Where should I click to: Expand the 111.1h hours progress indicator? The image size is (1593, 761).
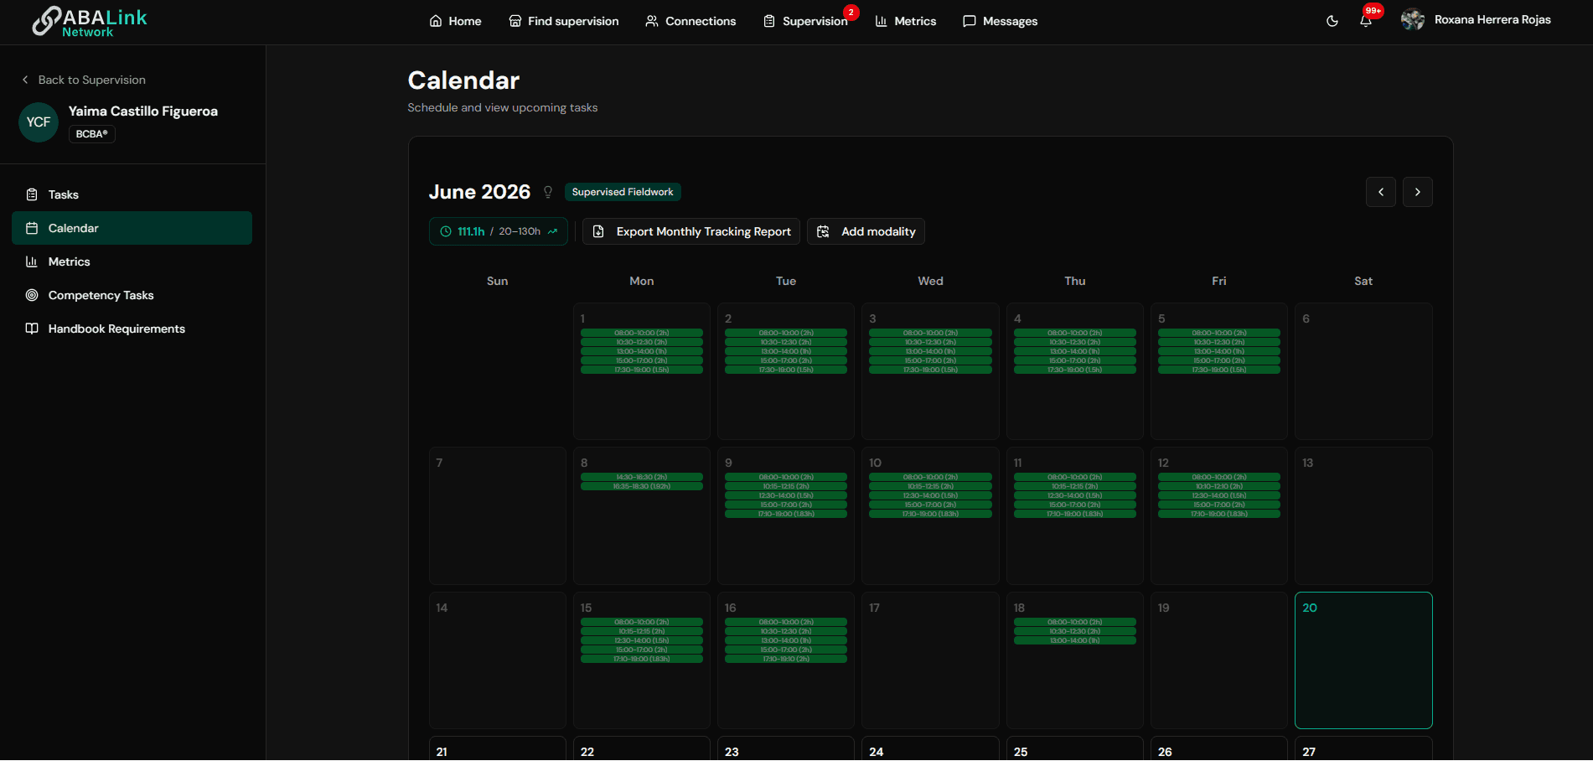point(499,231)
